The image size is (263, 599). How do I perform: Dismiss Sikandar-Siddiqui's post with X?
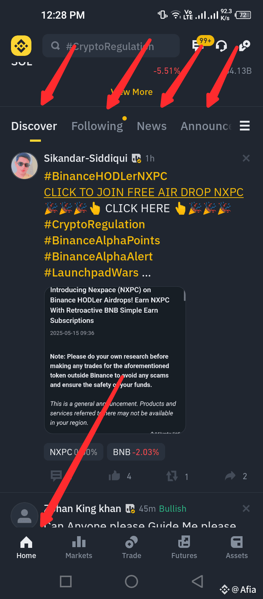[246, 158]
